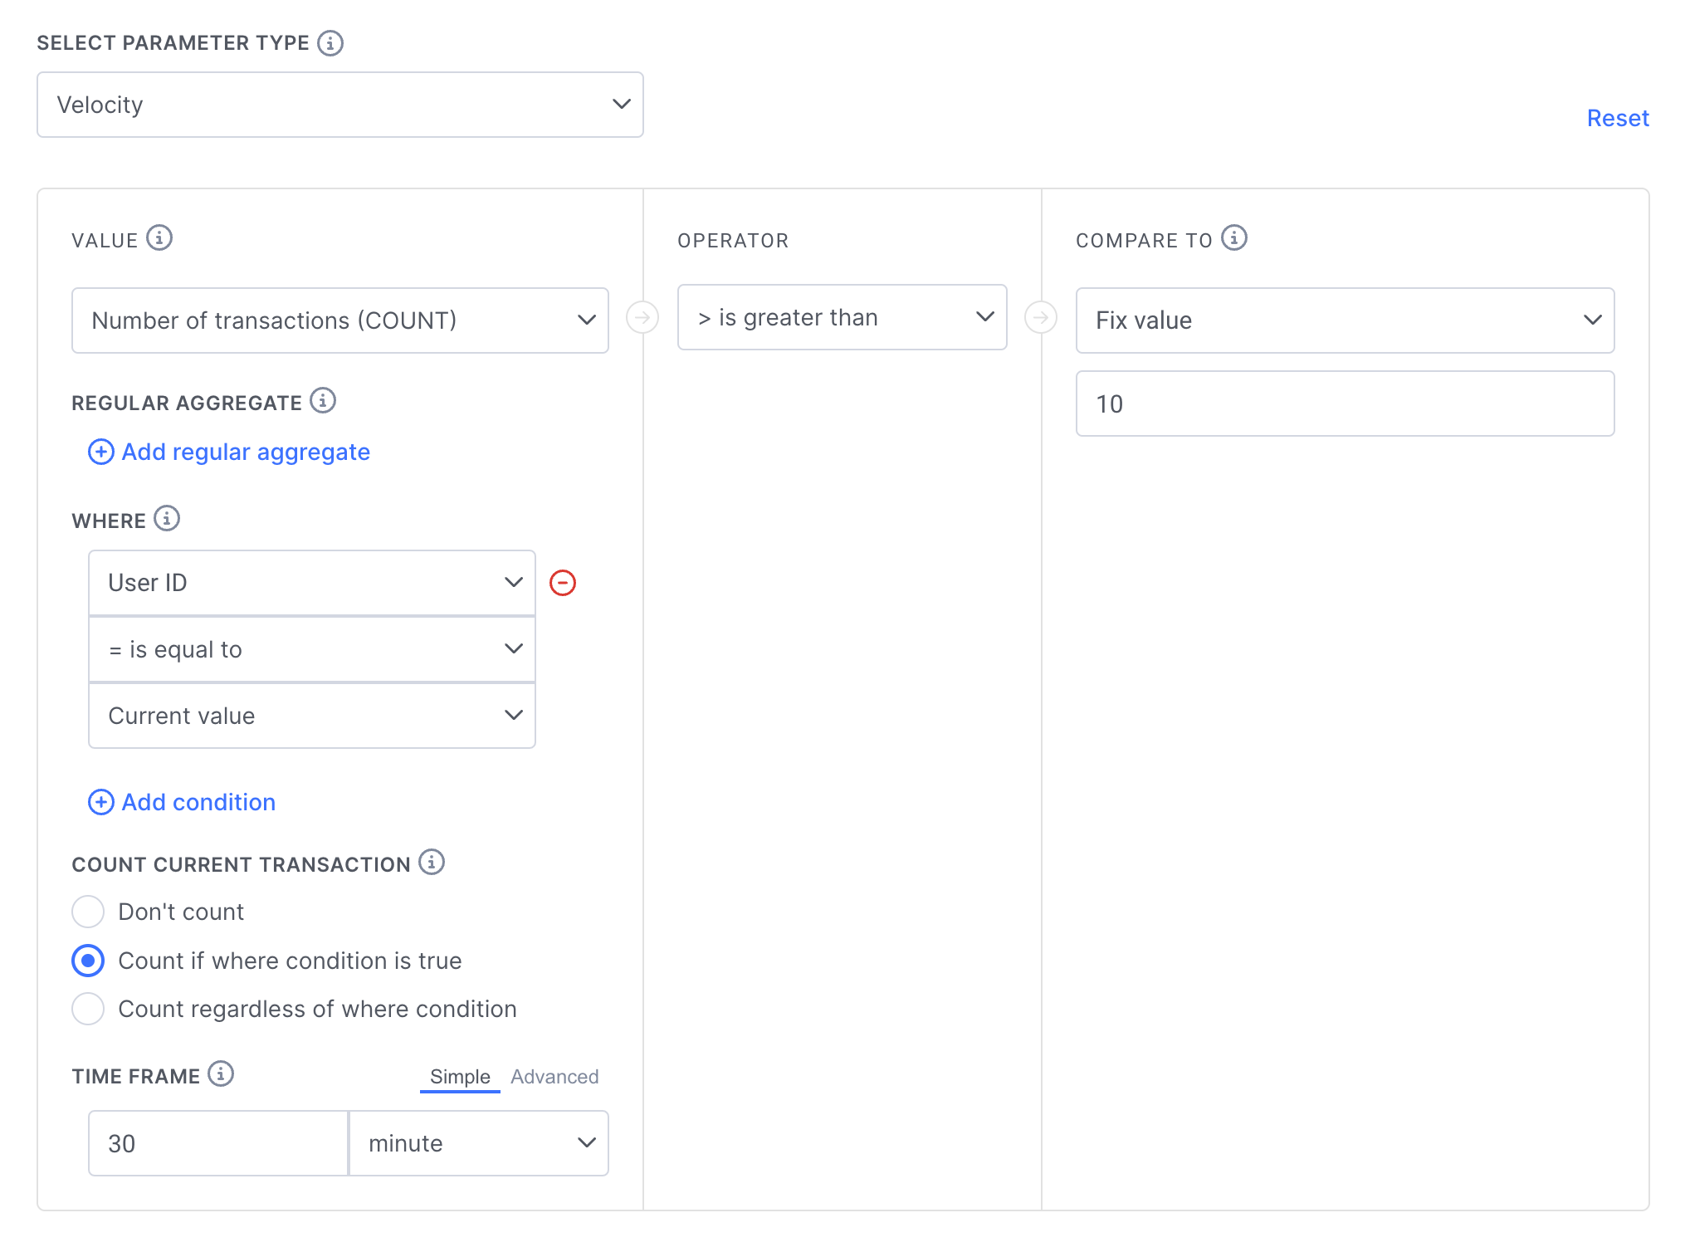The image size is (1685, 1247).
Task: Select Count regardless of where condition
Action: 88,1009
